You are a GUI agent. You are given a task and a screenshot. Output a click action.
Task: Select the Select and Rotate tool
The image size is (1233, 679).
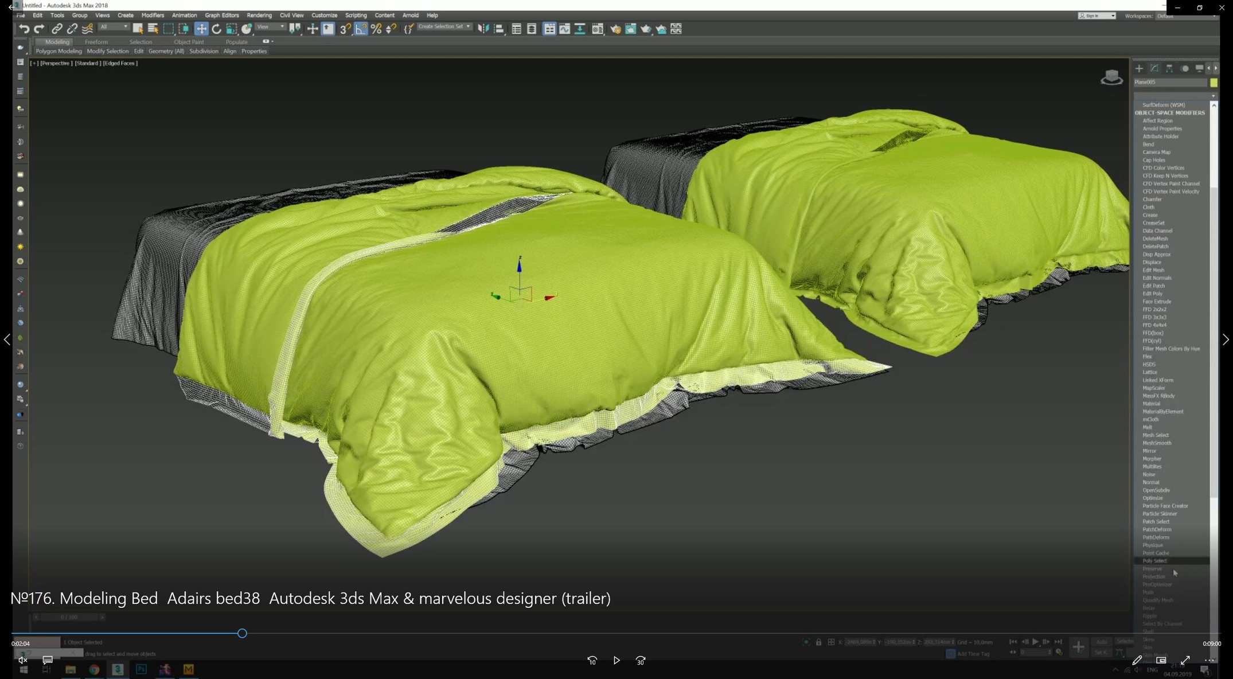point(216,29)
